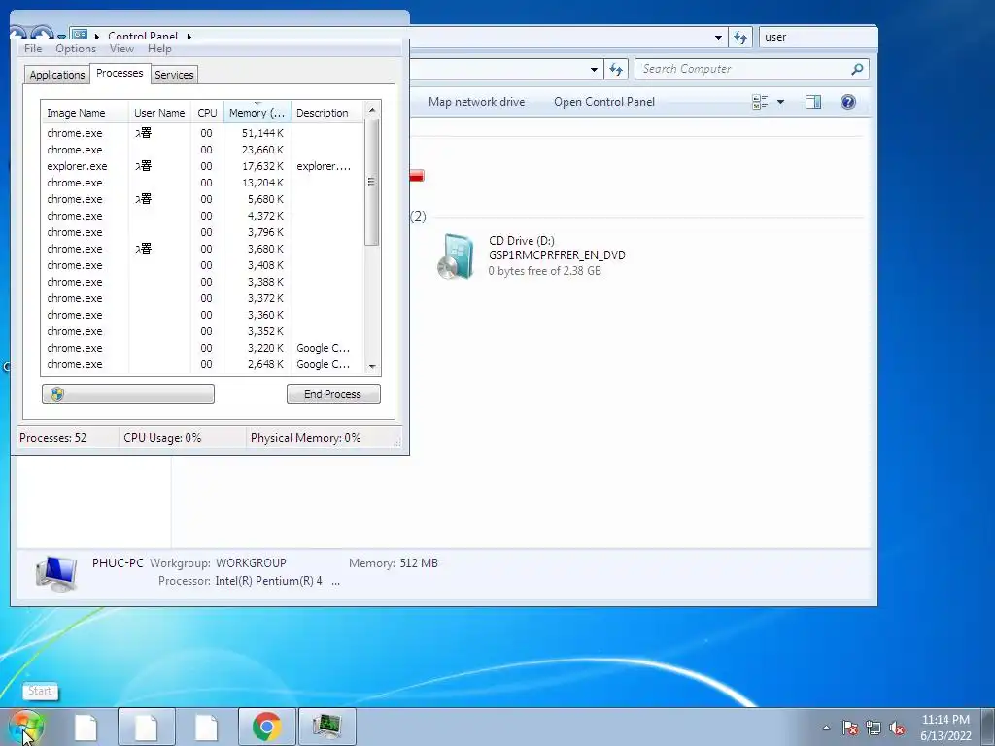Click the muted volume tray icon

click(x=897, y=728)
